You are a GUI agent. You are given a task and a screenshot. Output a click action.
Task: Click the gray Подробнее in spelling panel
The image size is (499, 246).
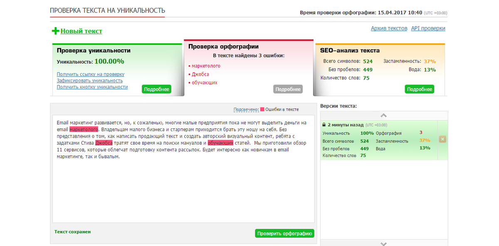click(x=288, y=89)
